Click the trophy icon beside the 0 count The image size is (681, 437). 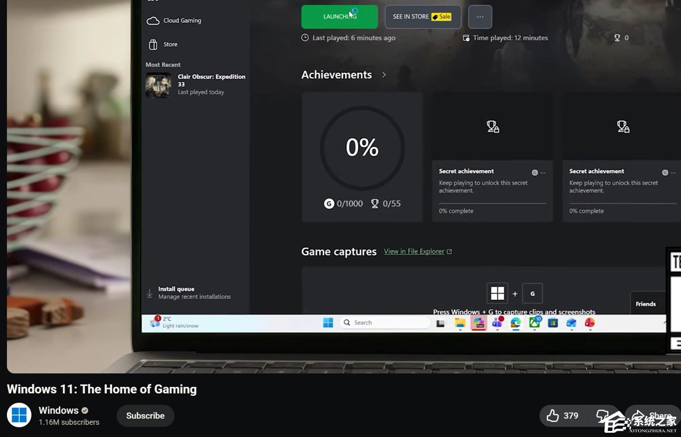coord(617,38)
